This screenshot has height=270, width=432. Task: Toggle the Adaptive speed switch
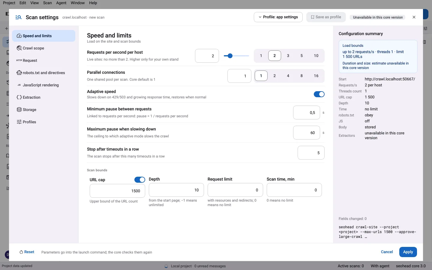(x=319, y=94)
